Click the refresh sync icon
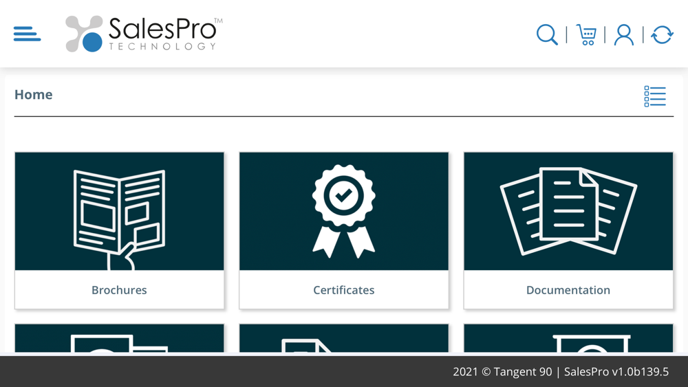The image size is (688, 387). coord(662,34)
